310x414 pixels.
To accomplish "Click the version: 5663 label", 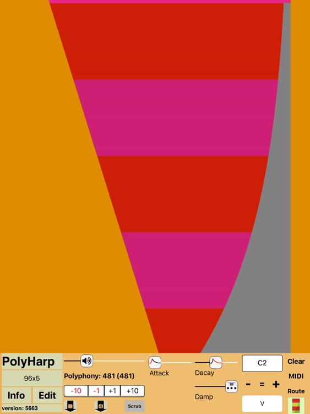I will click(20, 408).
